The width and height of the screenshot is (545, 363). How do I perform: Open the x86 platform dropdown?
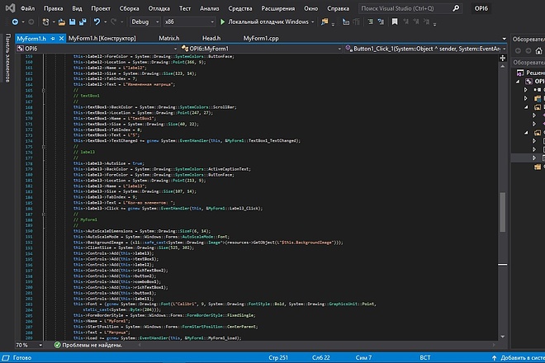(189, 22)
